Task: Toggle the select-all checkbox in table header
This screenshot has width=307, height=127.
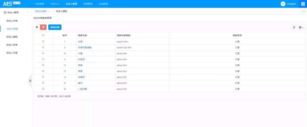Action: [x=43, y=35]
